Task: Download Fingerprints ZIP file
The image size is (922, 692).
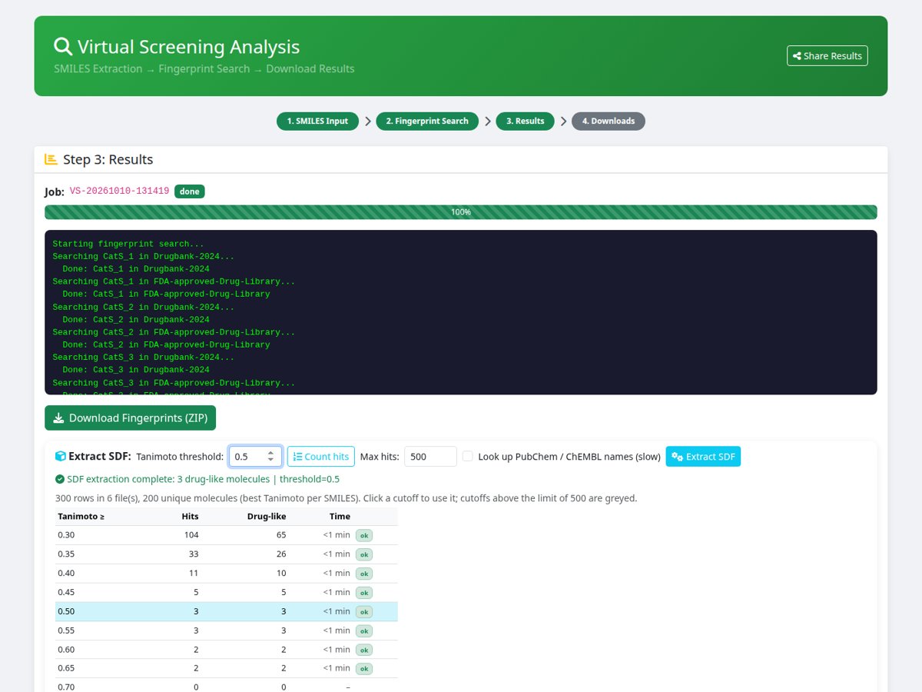Action: [131, 418]
